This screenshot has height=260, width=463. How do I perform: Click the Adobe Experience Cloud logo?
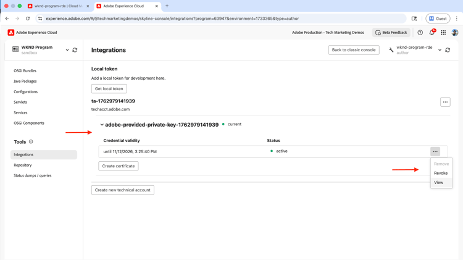[x=11, y=33]
